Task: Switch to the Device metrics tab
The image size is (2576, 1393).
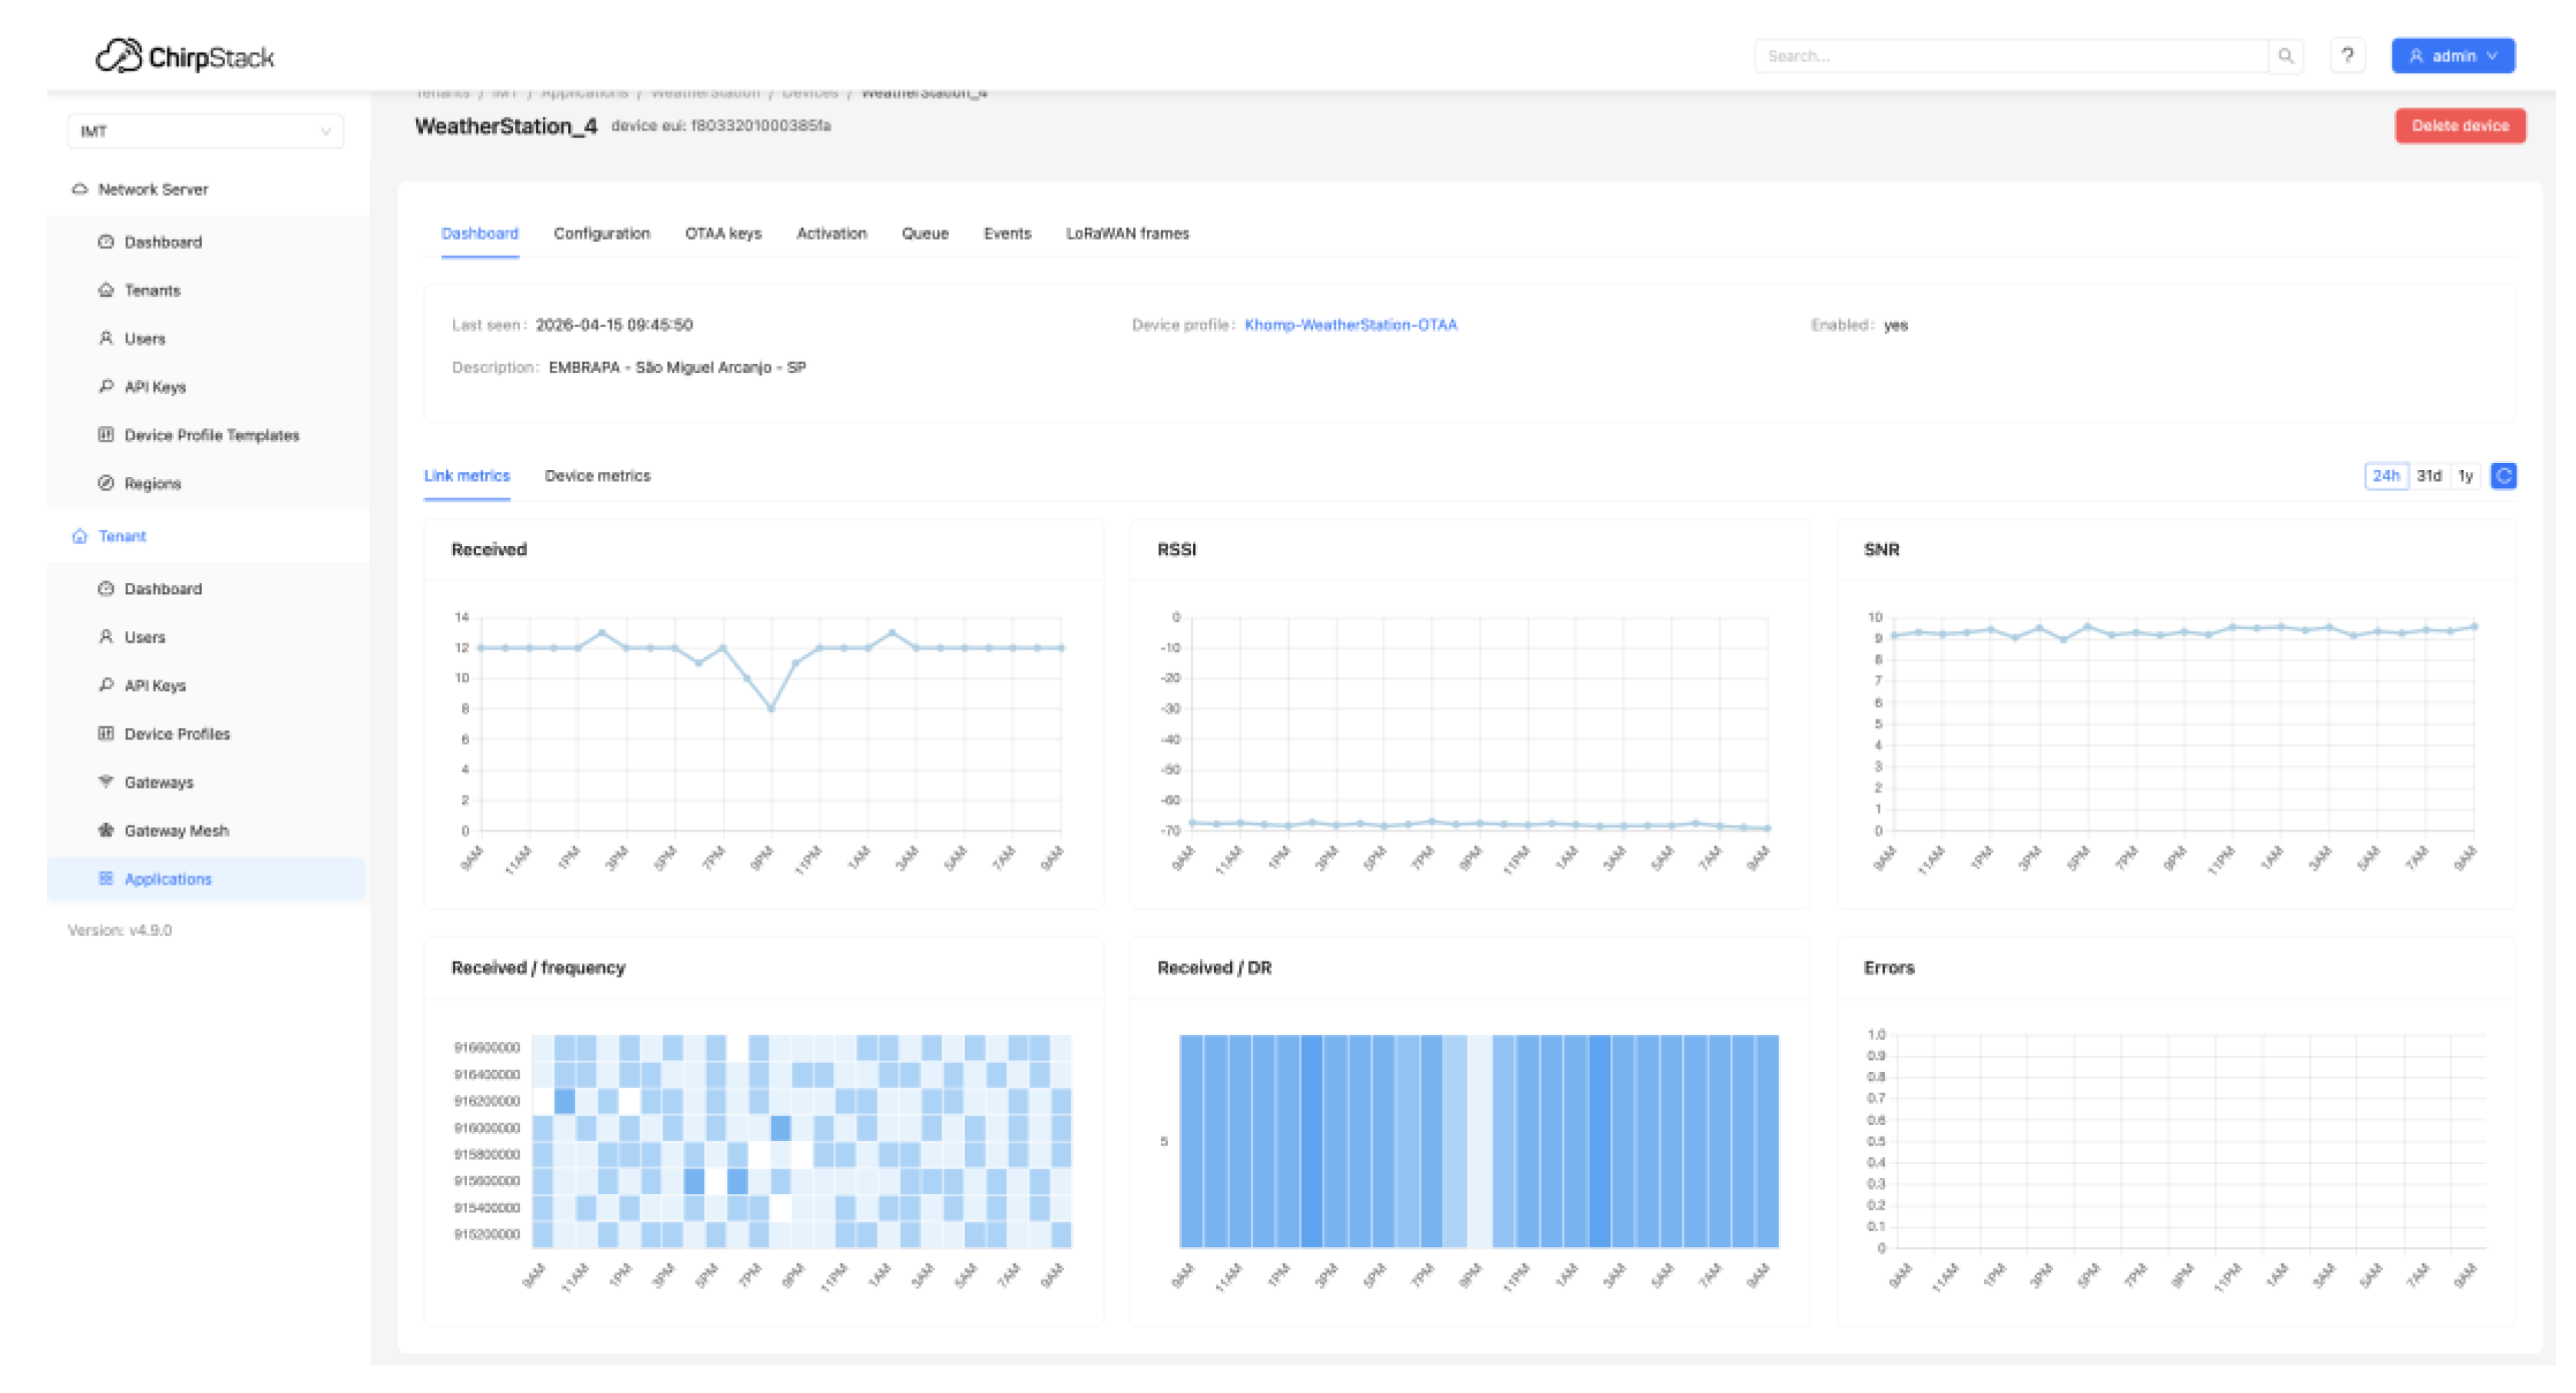Action: point(598,476)
